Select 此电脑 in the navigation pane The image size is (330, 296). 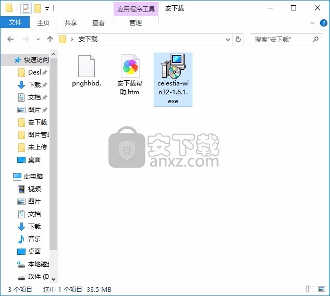tap(28, 176)
